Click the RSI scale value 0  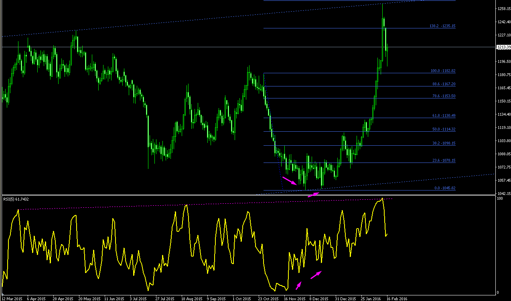tap(498, 293)
